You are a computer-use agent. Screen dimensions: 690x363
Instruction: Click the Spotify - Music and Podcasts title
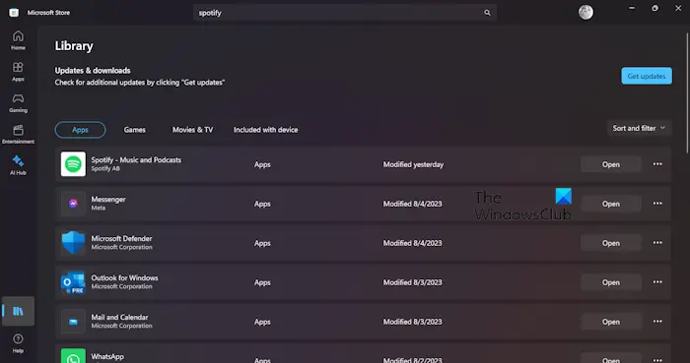coord(136,160)
